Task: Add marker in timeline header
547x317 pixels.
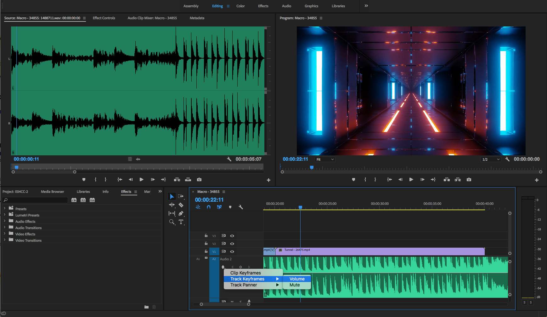Action: [x=230, y=207]
